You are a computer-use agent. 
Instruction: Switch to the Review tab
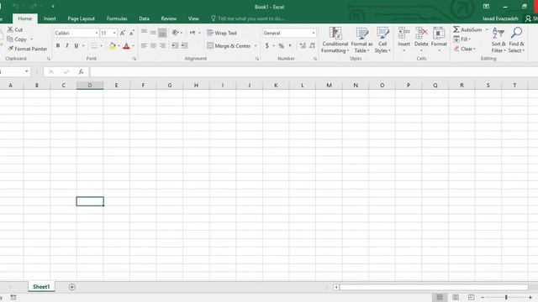168,18
